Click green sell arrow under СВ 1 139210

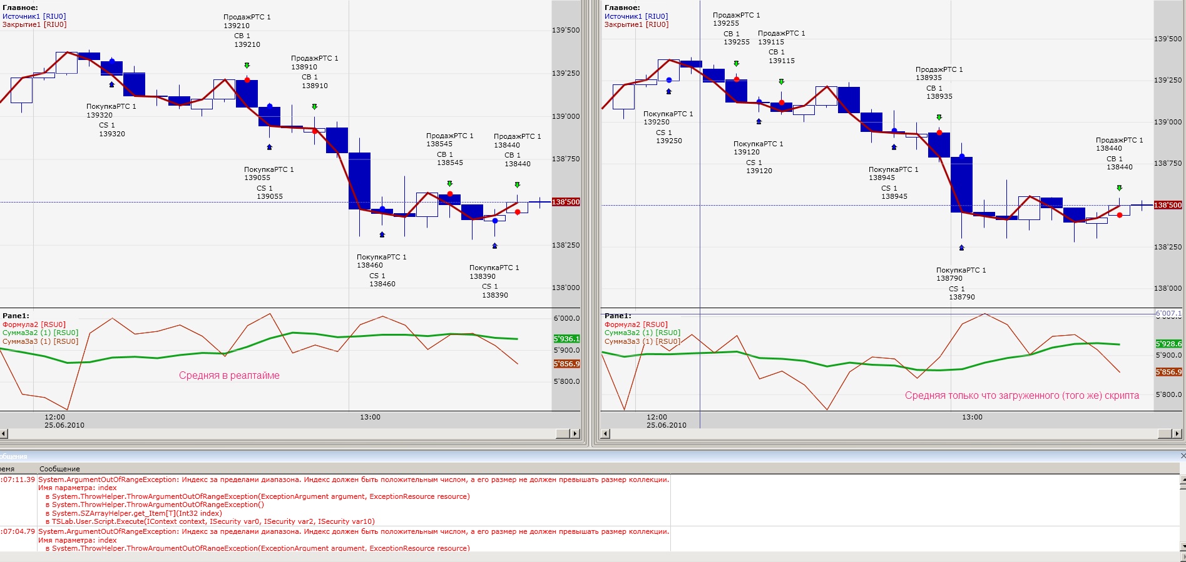click(x=247, y=66)
